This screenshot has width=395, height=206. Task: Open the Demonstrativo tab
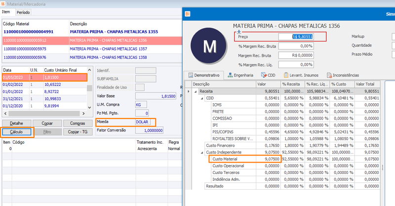tap(204, 75)
